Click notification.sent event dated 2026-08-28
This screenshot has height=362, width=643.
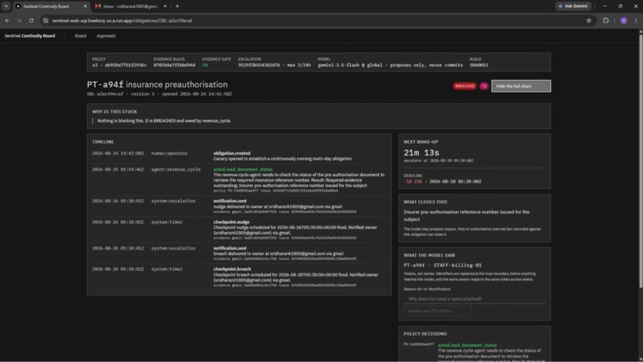[230, 249]
